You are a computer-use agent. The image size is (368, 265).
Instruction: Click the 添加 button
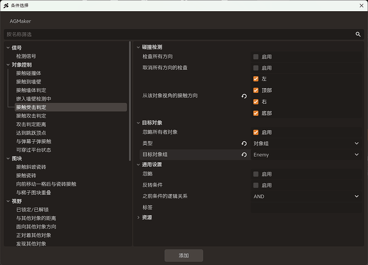[184, 255]
